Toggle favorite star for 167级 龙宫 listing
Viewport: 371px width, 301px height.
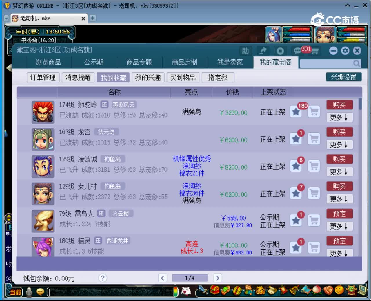point(296,139)
